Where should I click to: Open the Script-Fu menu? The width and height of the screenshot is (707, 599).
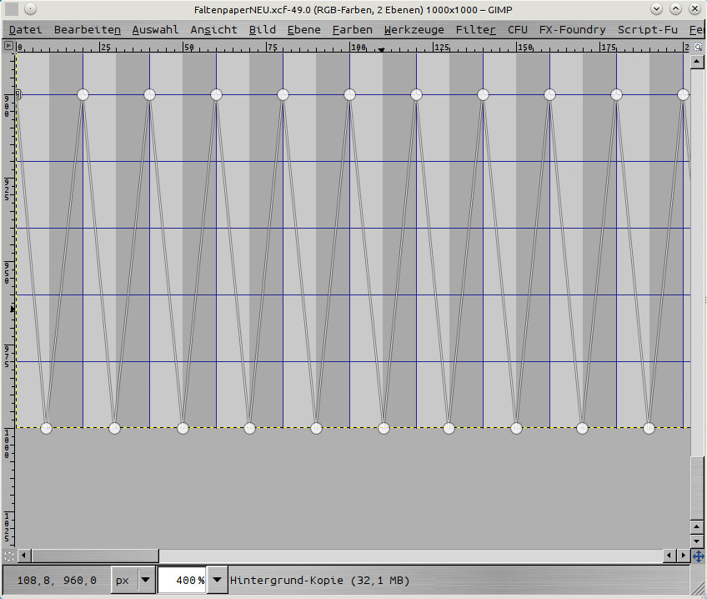(x=647, y=29)
